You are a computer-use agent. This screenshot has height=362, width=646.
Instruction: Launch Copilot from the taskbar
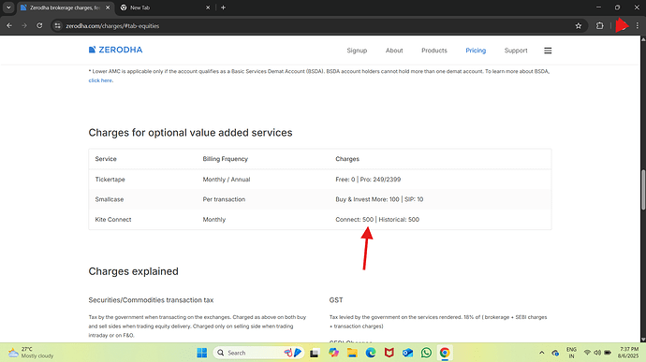pyautogui.click(x=333, y=353)
